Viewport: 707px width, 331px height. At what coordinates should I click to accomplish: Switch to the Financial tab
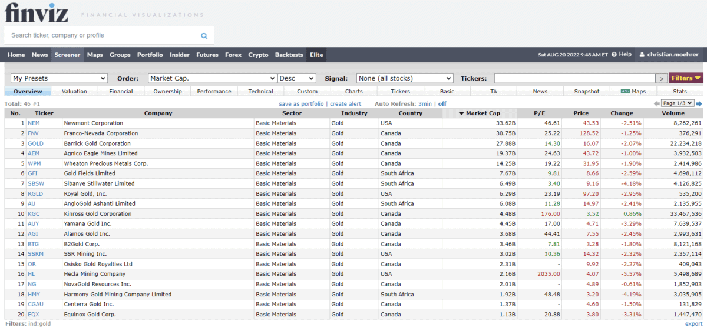121,91
